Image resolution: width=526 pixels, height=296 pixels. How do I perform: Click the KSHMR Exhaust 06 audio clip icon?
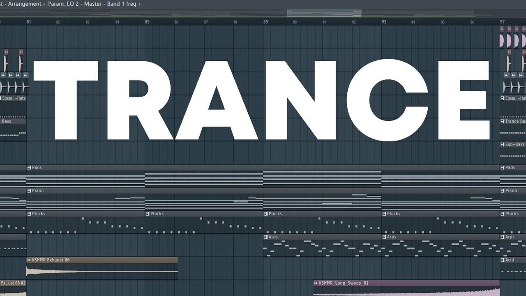pos(29,260)
